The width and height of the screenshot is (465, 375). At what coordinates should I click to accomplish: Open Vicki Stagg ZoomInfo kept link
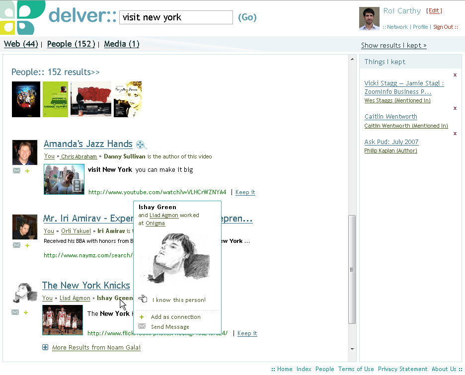404,87
